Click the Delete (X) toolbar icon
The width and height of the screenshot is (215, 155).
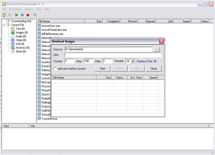pyautogui.click(x=9, y=15)
